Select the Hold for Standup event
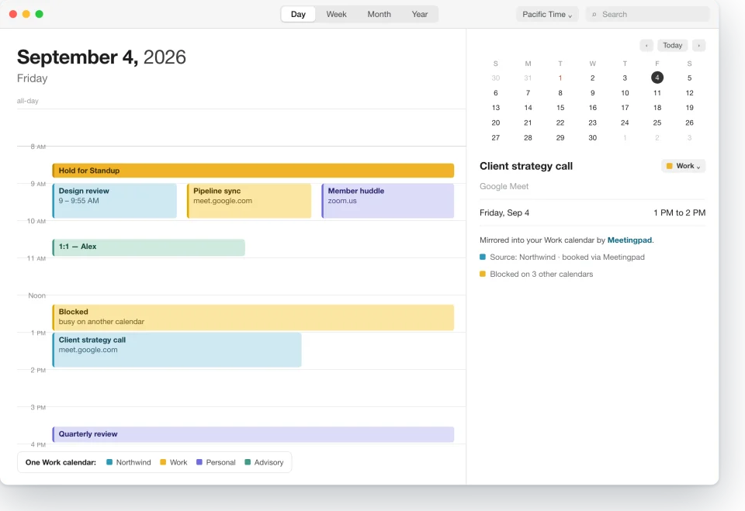 point(253,171)
